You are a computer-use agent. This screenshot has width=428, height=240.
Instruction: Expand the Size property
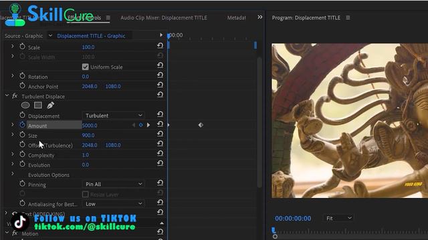coord(13,135)
